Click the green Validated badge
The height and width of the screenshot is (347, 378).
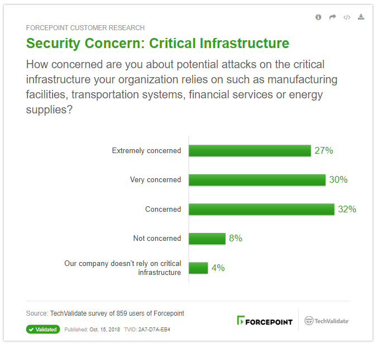point(43,329)
